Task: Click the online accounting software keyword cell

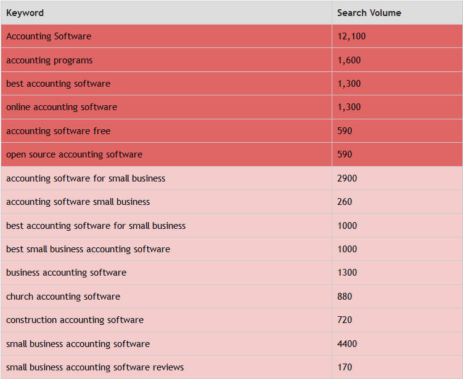Action: (x=166, y=107)
